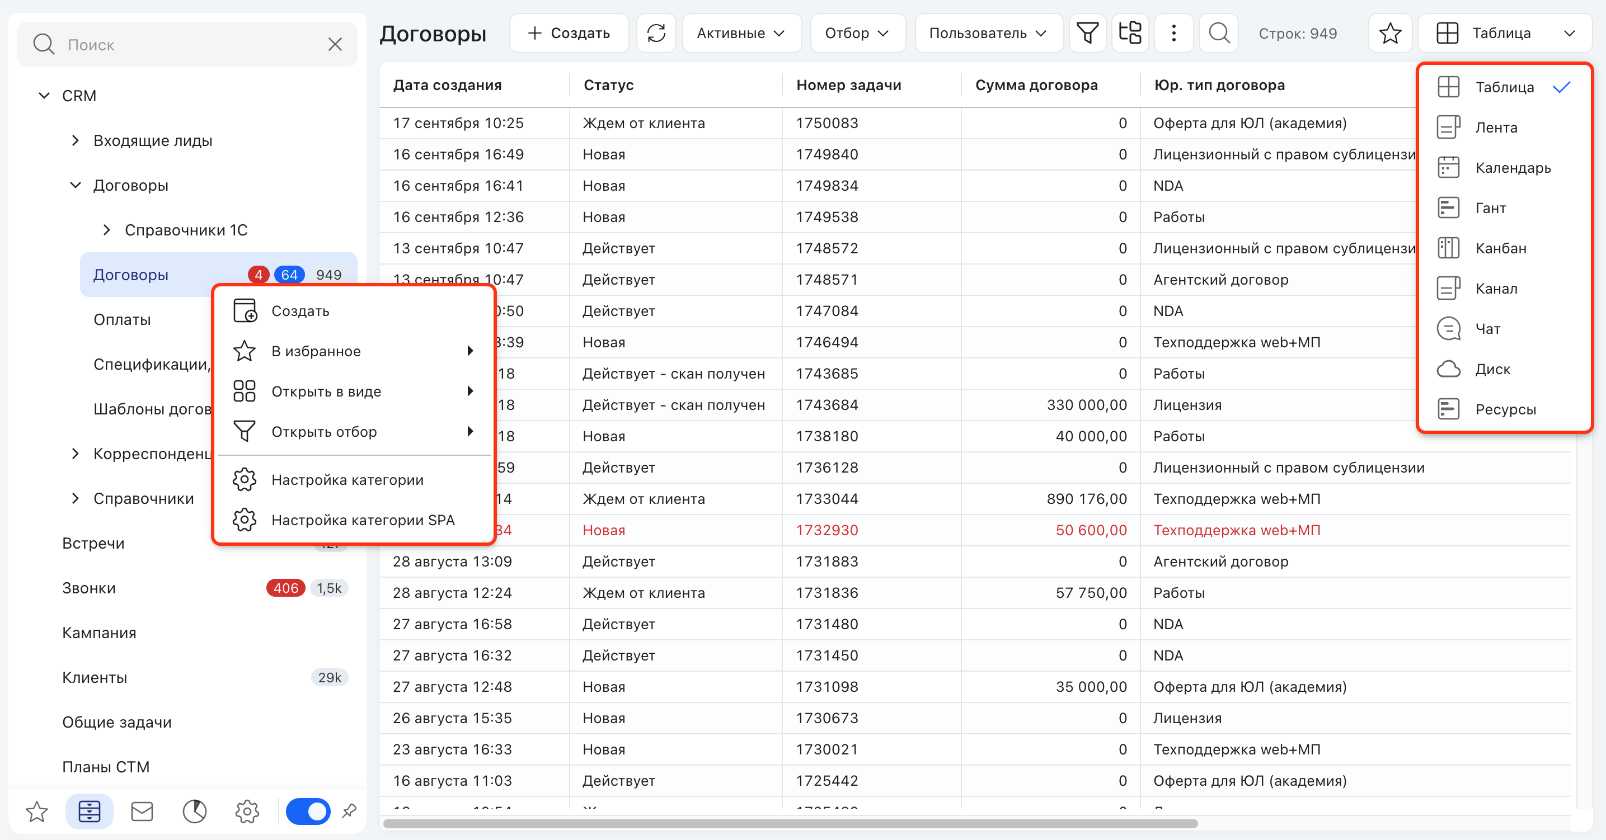Select the category list icon at sidebar bottom

89,811
